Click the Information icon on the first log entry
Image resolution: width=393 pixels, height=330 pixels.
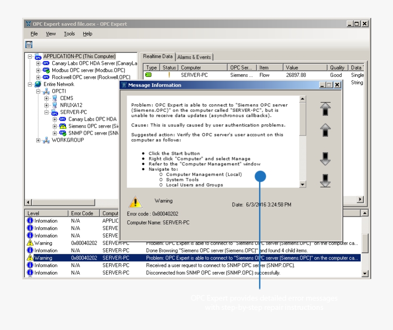tap(30, 221)
